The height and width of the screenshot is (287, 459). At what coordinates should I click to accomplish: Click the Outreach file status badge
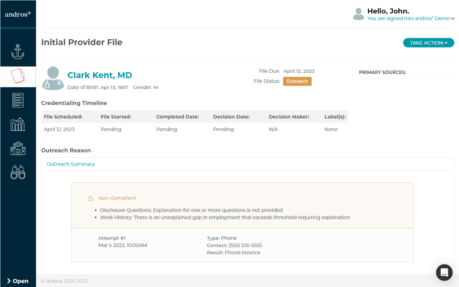(x=297, y=81)
